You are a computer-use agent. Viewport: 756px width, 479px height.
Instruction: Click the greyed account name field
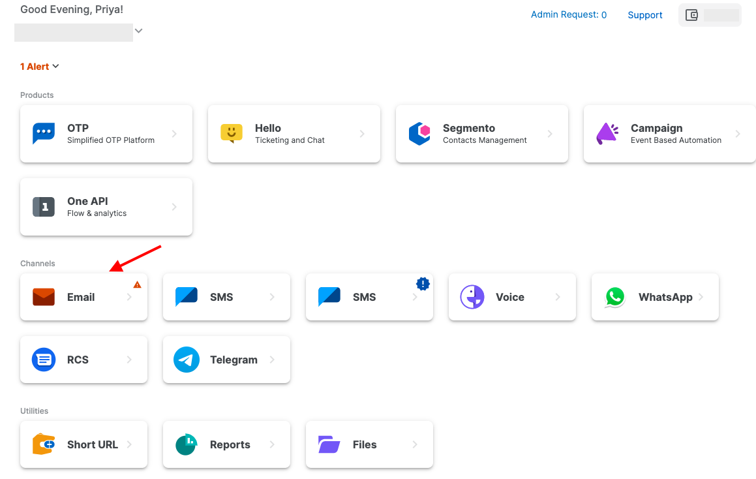click(x=74, y=33)
